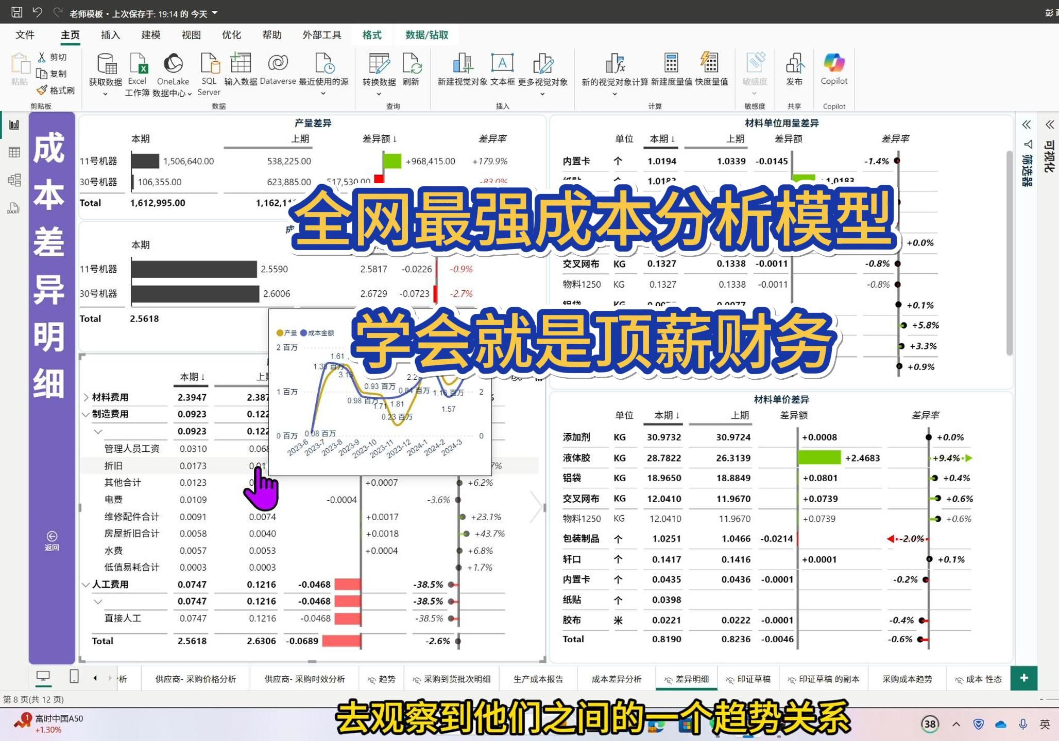Click the 返回 back button on report
This screenshot has height=741, width=1059.
click(x=52, y=541)
